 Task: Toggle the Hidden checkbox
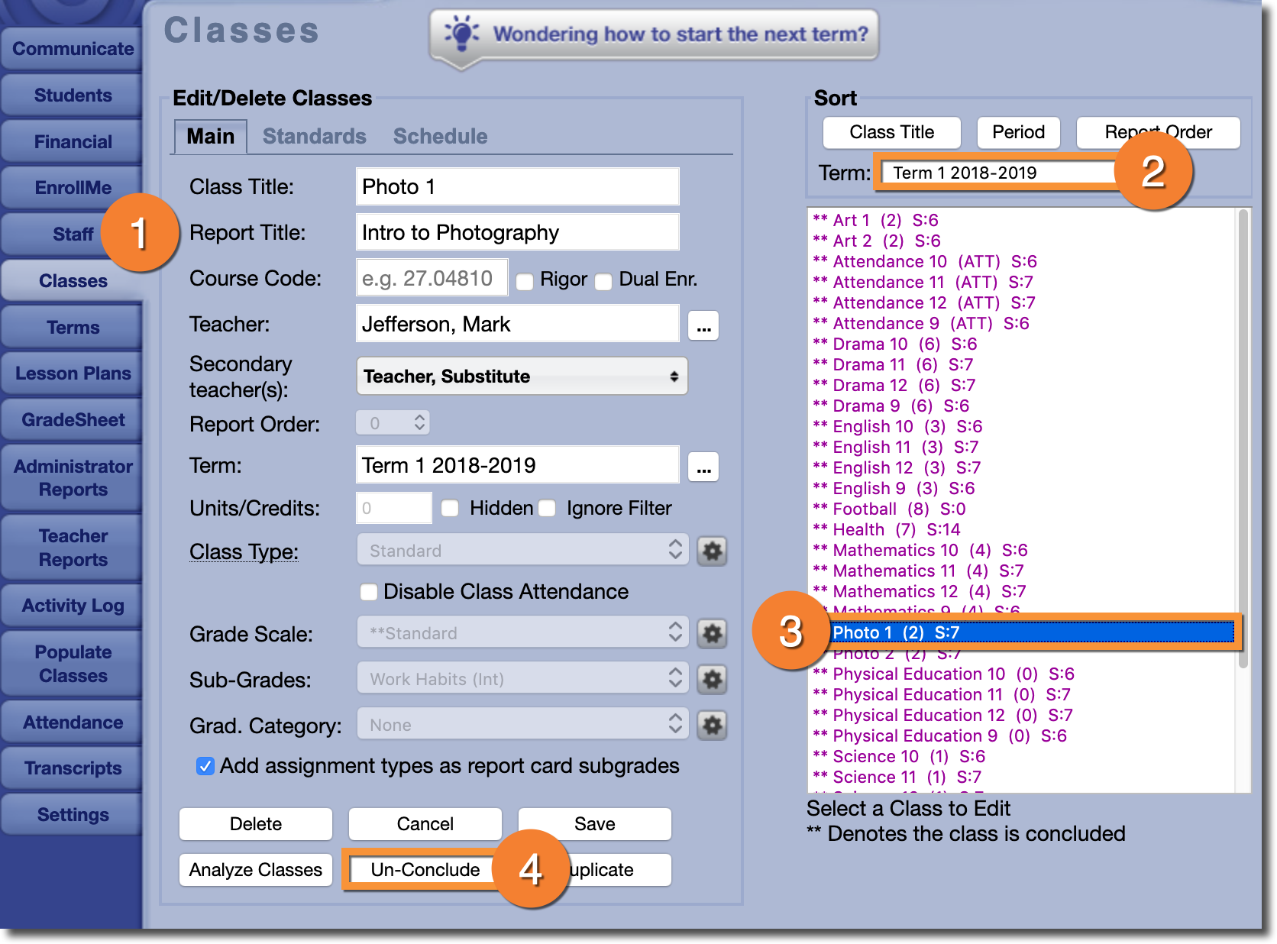(451, 509)
